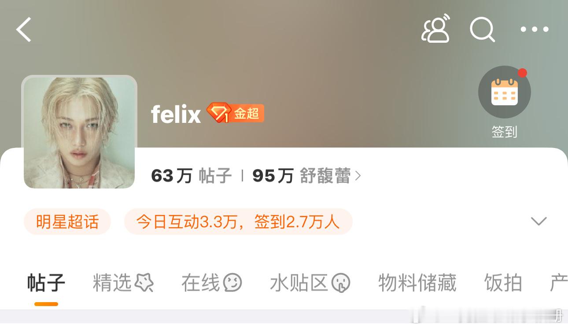Tap the back arrow icon
Viewport: 568px width, 329px height.
point(24,30)
